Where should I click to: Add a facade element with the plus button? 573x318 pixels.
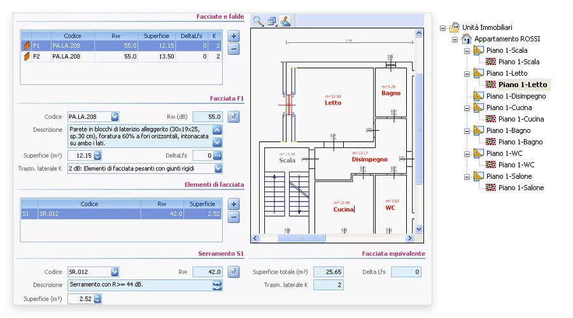click(x=234, y=204)
